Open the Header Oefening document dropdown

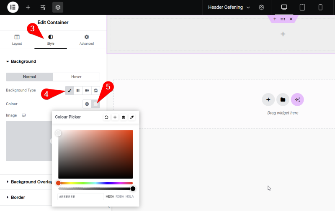pyautogui.click(x=229, y=8)
